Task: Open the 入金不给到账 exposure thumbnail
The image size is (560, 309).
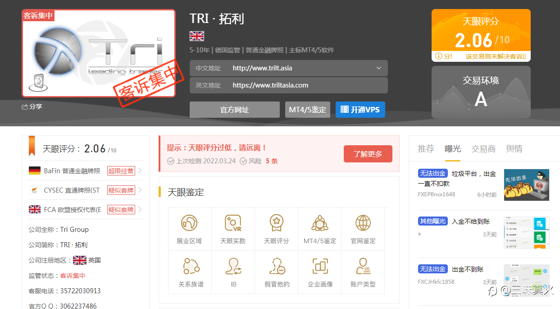Action: click(527, 233)
